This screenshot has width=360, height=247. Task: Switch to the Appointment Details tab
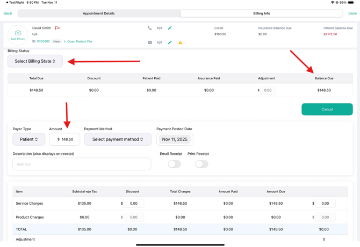(99, 13)
